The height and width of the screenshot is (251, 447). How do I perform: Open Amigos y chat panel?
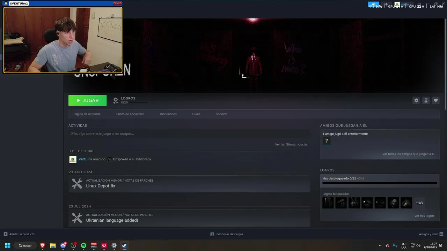coord(431,234)
